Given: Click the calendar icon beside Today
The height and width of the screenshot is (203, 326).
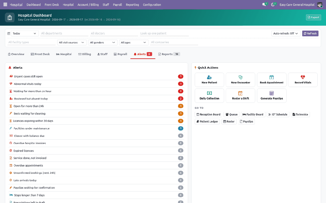Looking at the screenshot, I should 9,34.
